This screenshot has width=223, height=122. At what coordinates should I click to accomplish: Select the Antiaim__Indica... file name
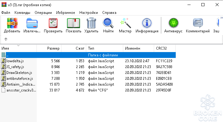click(x=21, y=84)
